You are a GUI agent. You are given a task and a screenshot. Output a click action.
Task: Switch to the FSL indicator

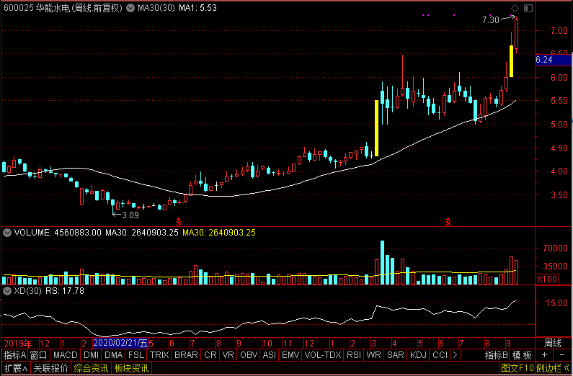136,355
